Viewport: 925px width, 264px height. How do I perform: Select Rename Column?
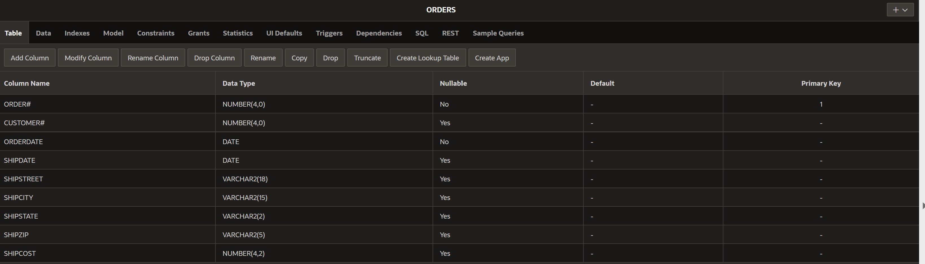[x=152, y=57]
